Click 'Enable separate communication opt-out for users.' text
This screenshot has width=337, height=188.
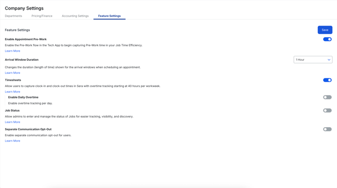[38, 135]
